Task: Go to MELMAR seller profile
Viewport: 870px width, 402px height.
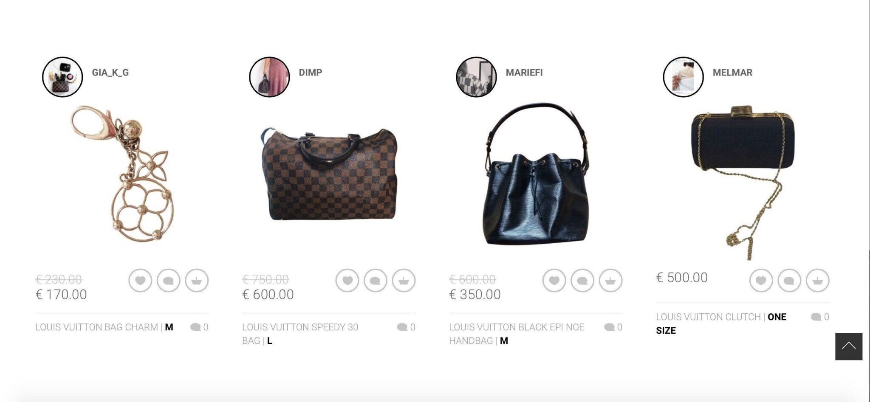Action: [732, 73]
